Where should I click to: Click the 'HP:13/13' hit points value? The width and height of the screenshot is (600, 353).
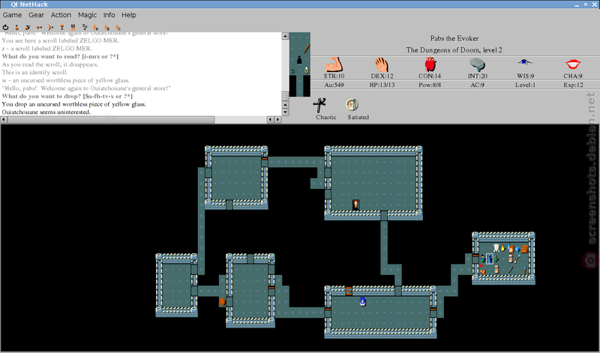tap(382, 85)
